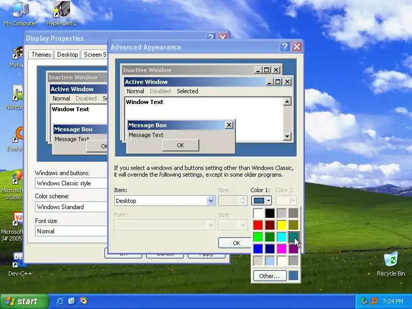Switch to the Themes tab
This screenshot has width=412, height=309.
tap(41, 55)
